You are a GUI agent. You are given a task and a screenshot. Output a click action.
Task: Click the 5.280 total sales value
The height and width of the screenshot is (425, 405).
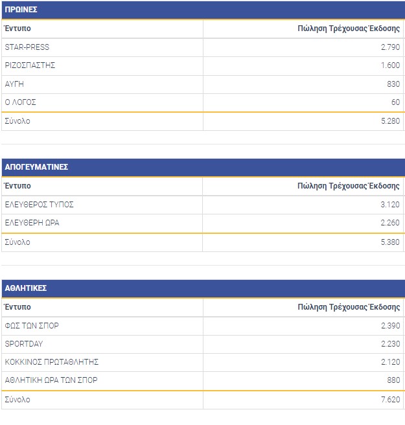click(390, 121)
